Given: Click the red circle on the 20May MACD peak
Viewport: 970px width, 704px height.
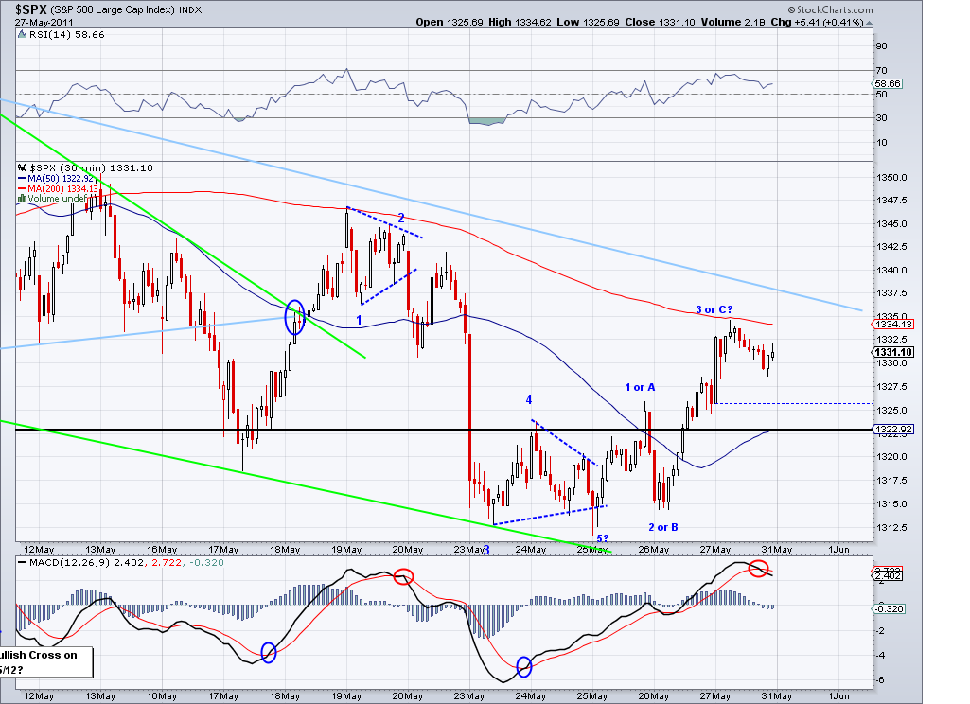Looking at the screenshot, I should point(404,576).
